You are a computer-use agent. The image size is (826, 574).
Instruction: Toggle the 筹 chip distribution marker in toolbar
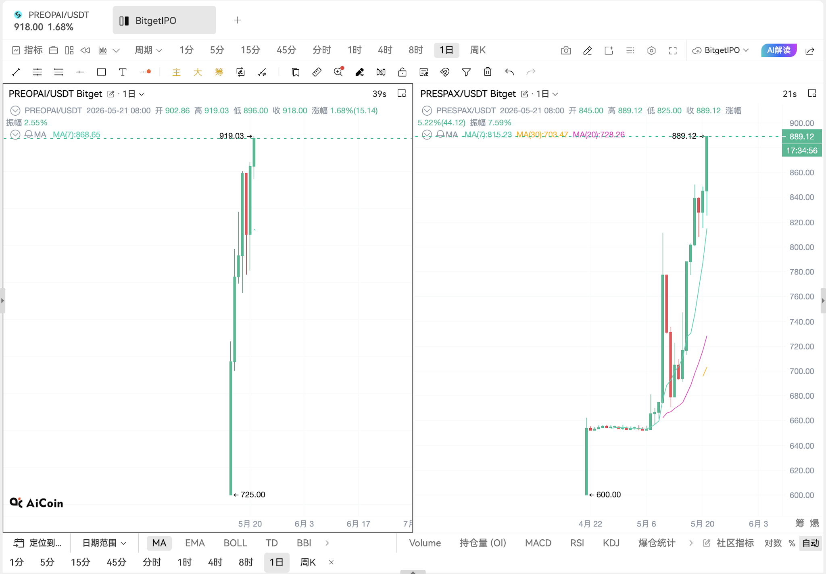tap(219, 72)
